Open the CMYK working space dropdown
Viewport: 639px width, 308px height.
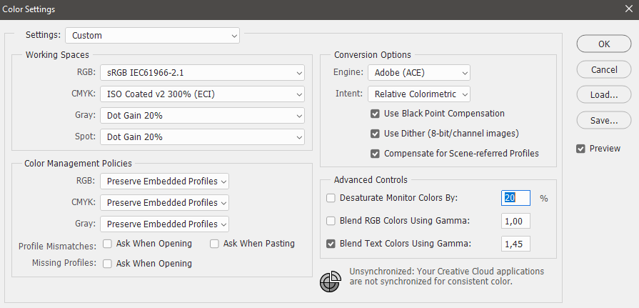(x=202, y=94)
